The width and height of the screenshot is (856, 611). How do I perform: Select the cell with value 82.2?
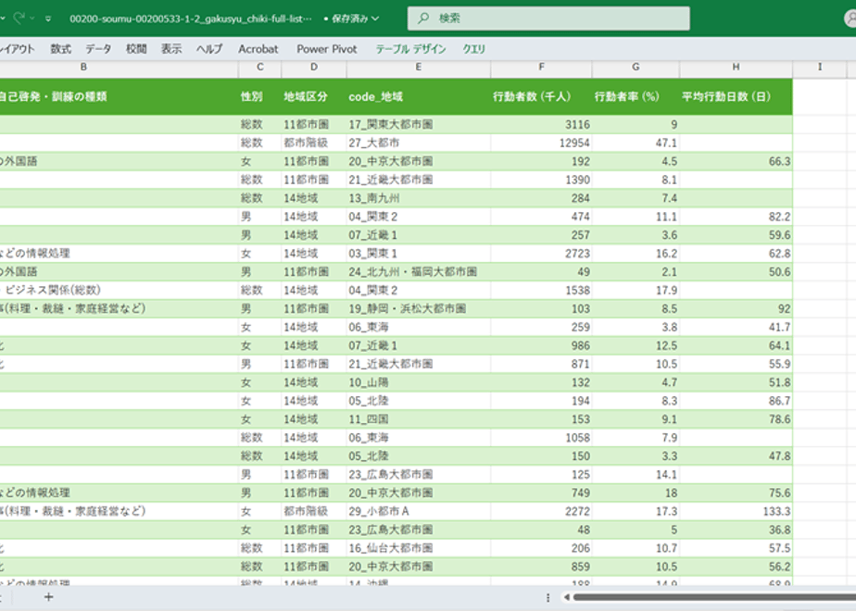click(x=736, y=217)
